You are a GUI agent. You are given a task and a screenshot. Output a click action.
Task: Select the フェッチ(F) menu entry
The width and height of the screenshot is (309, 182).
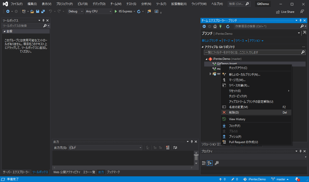click(x=256, y=126)
